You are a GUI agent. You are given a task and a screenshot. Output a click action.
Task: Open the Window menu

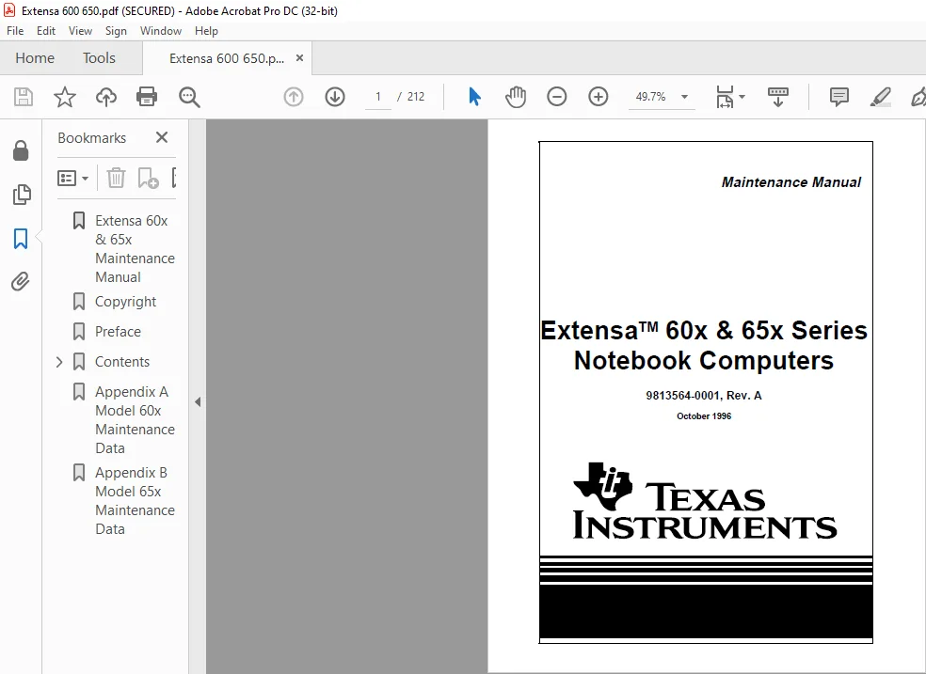point(161,31)
